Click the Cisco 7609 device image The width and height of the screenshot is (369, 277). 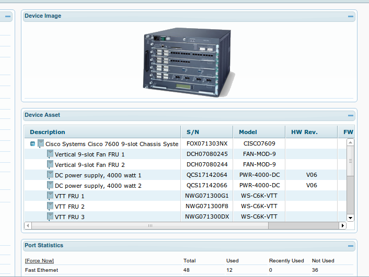pos(189,62)
